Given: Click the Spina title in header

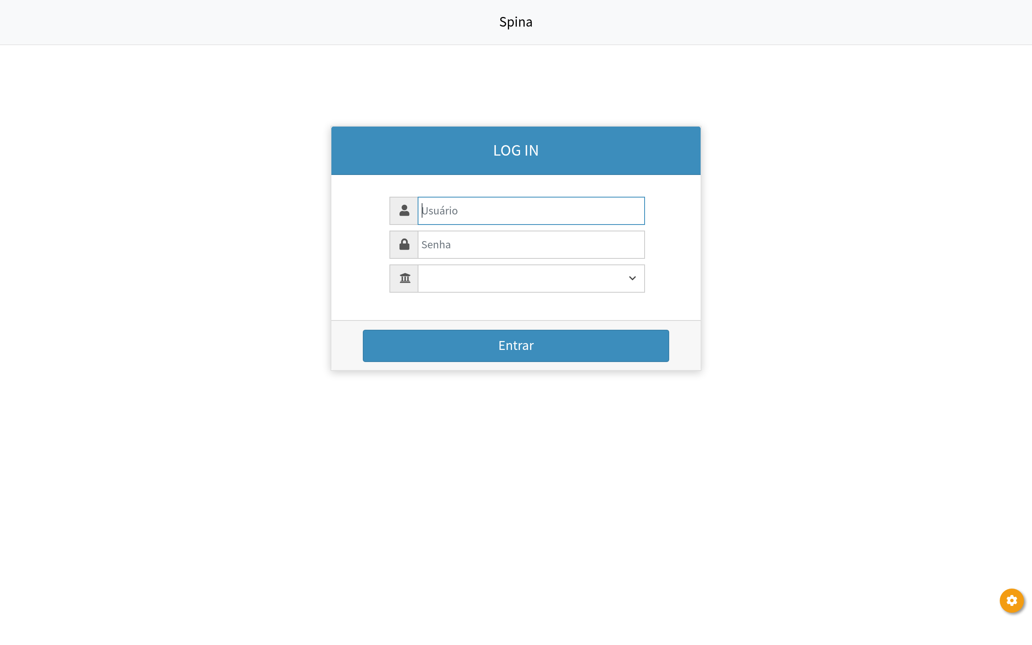Looking at the screenshot, I should coord(516,22).
